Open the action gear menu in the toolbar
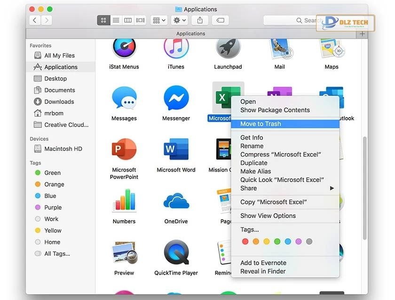Viewport: 395px width, 300px height. 179,20
